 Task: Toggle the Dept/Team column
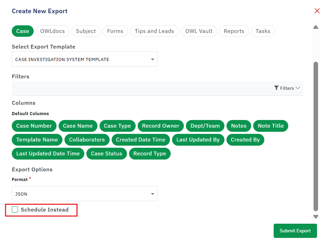205,126
